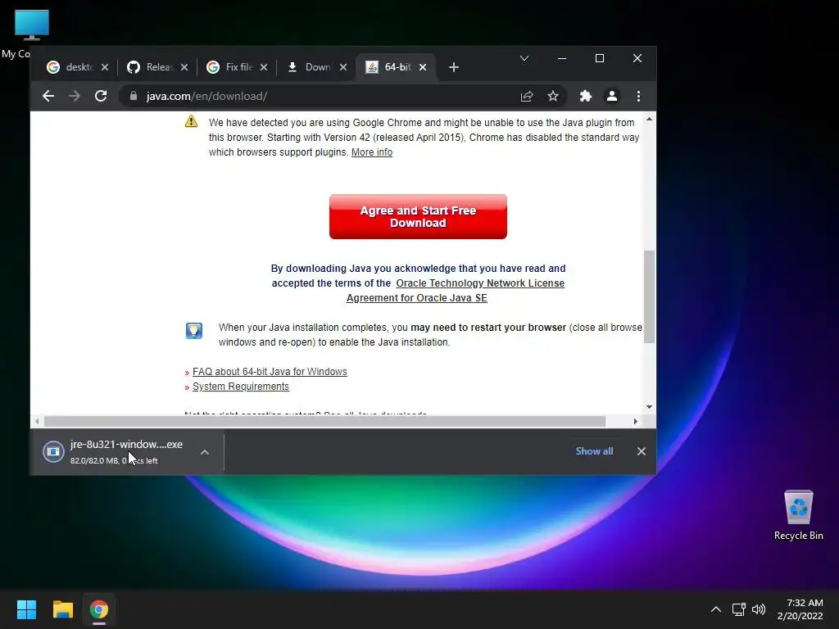
Task: Open a new tab with plus button
Action: 454,67
